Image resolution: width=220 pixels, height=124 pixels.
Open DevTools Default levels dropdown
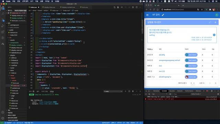(196, 94)
